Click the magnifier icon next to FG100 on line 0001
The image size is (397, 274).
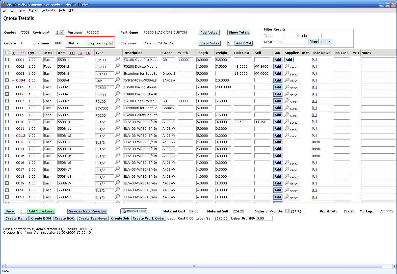pyautogui.click(x=117, y=59)
